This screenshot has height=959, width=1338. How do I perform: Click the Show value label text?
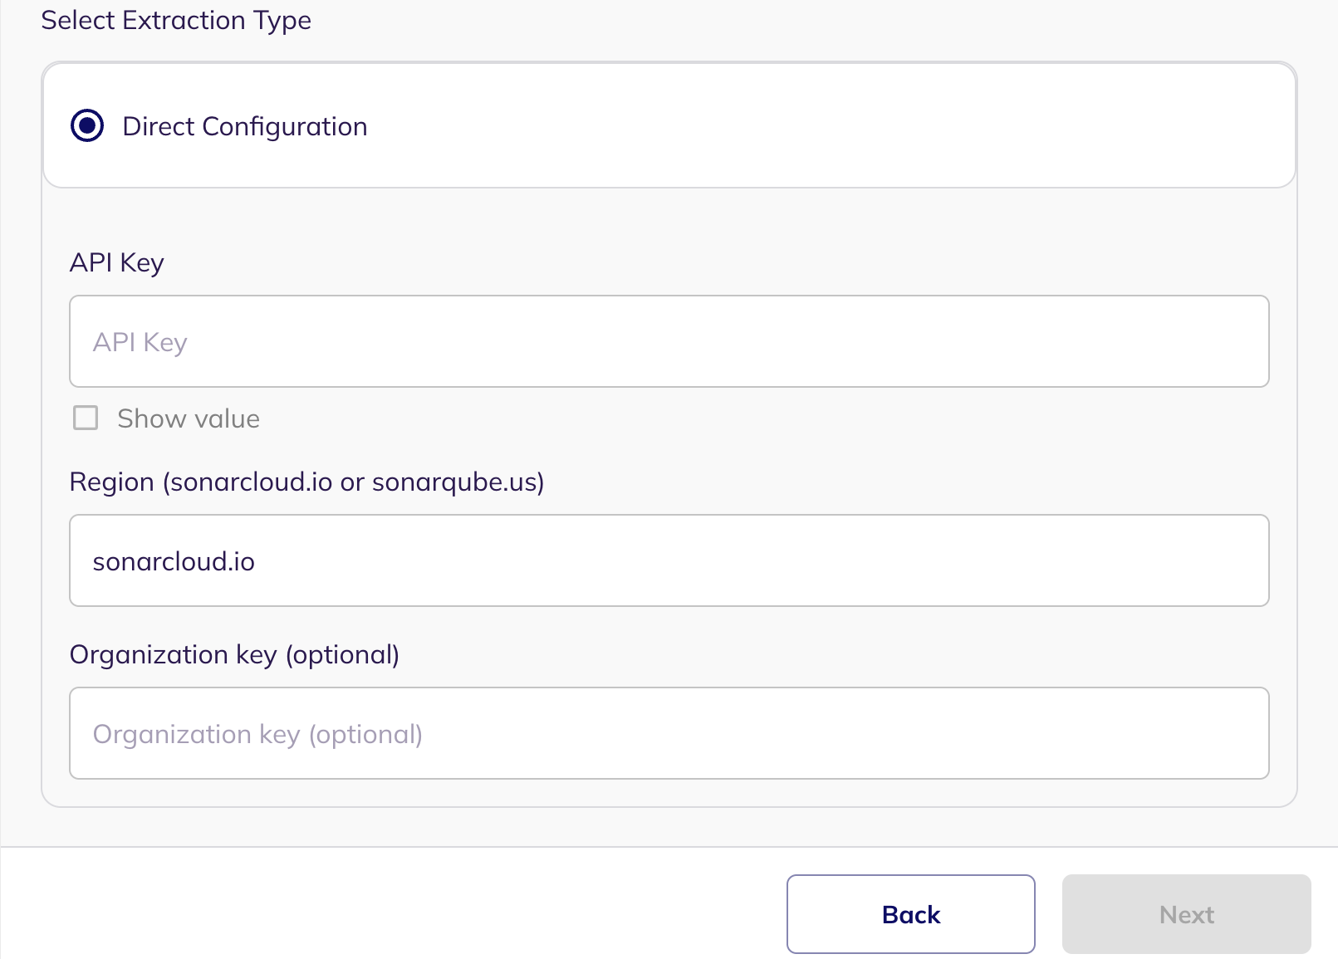tap(189, 418)
